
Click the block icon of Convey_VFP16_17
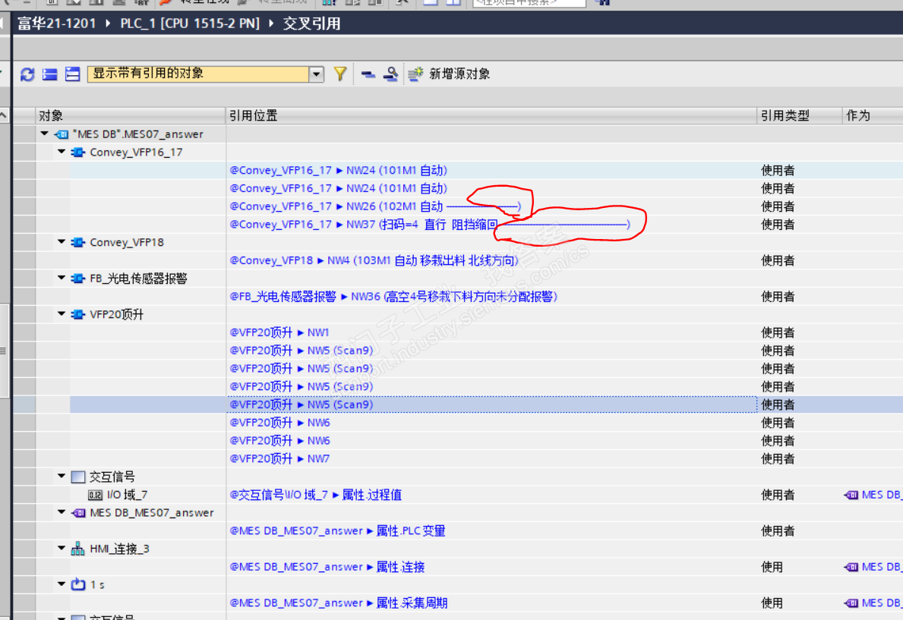tap(77, 152)
